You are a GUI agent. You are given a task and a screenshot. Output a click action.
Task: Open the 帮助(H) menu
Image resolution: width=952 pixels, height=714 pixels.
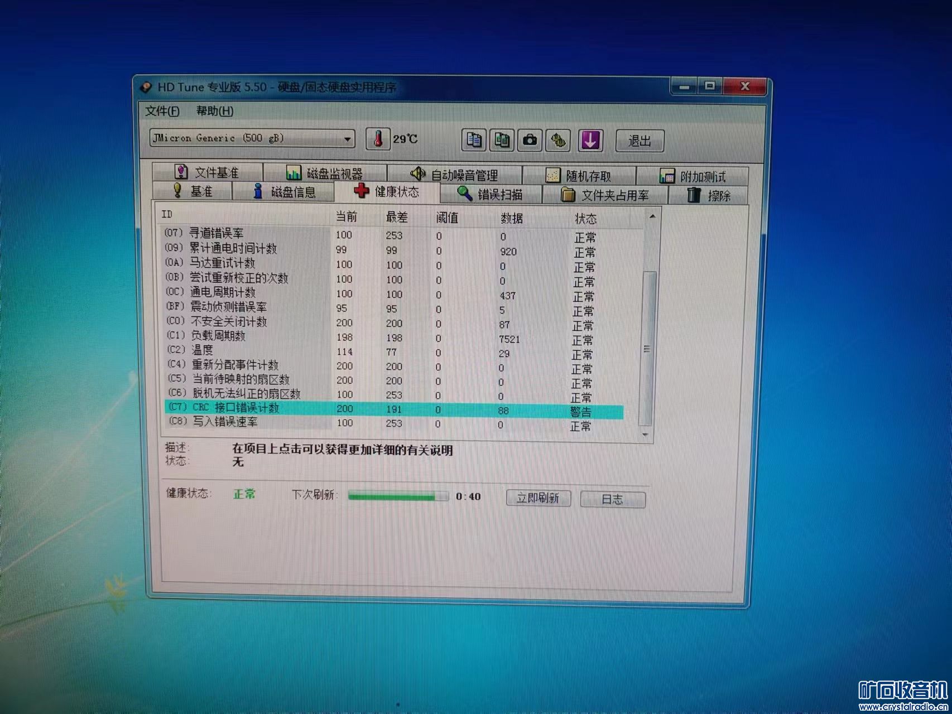(215, 111)
